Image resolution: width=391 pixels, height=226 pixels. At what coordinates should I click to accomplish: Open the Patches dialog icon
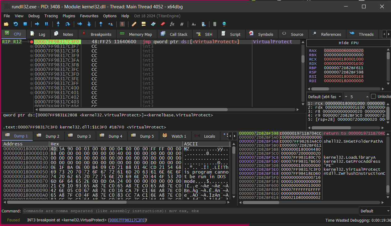click(x=134, y=24)
